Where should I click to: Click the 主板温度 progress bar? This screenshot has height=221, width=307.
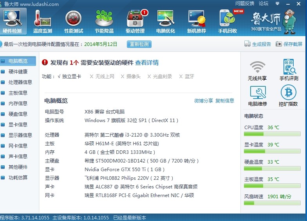[272, 186]
